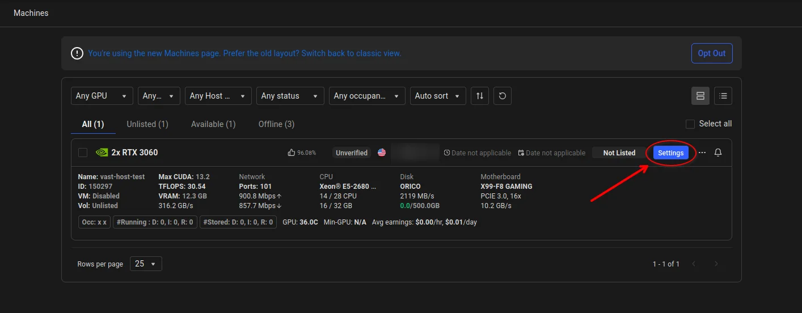Click the Xeon E5-2680 CPU name
This screenshot has height=313, width=802.
[348, 186]
